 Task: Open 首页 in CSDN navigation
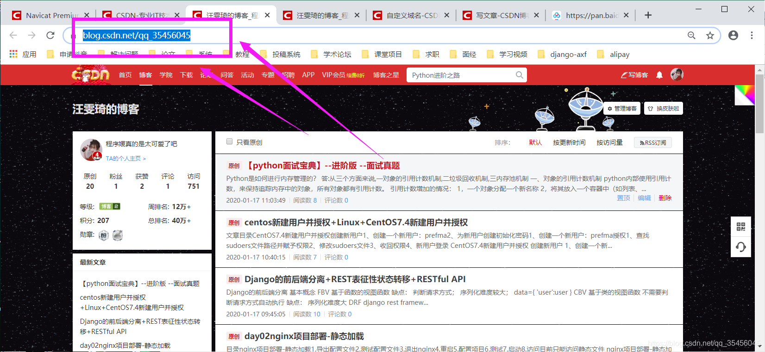coord(125,75)
